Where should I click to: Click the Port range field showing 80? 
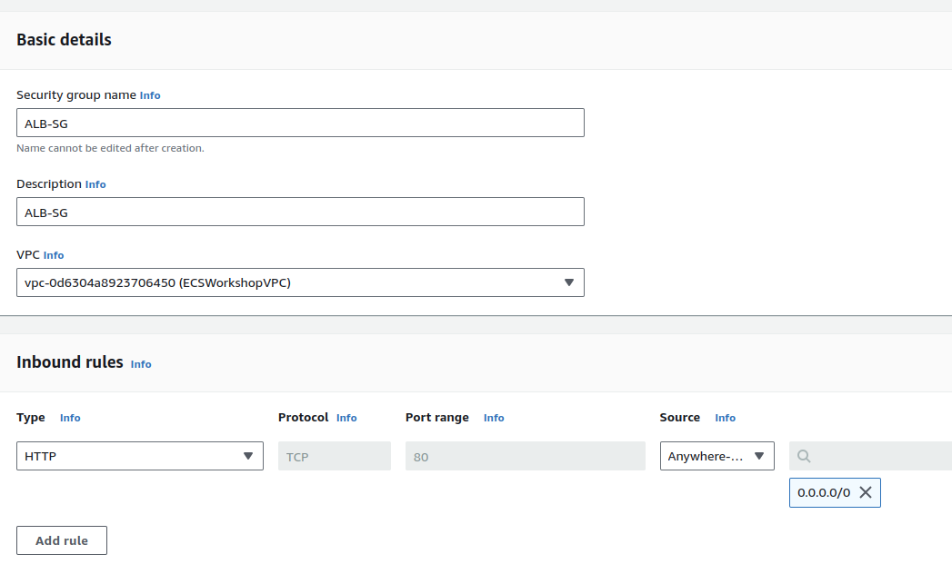[x=525, y=456]
